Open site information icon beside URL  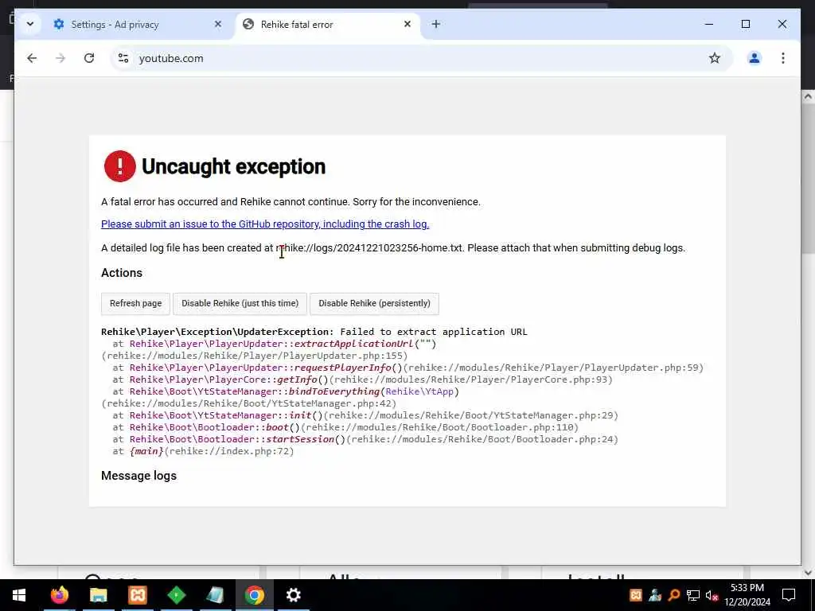[123, 58]
